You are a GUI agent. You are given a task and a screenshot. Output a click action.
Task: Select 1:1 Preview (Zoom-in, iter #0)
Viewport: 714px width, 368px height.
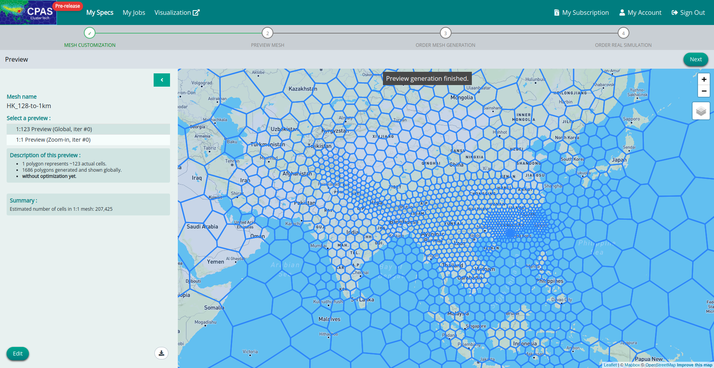click(x=88, y=140)
